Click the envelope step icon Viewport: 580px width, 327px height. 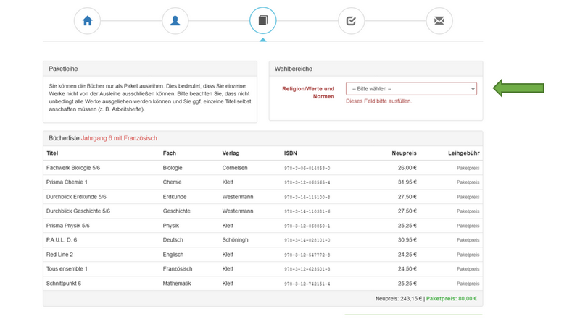439,21
